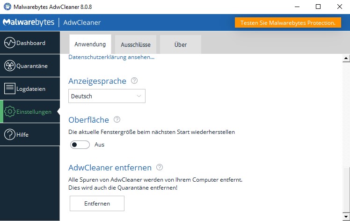Click Testen Sie Malwarebytes Protection button
Screen dimensions: 350x221
[288, 22]
